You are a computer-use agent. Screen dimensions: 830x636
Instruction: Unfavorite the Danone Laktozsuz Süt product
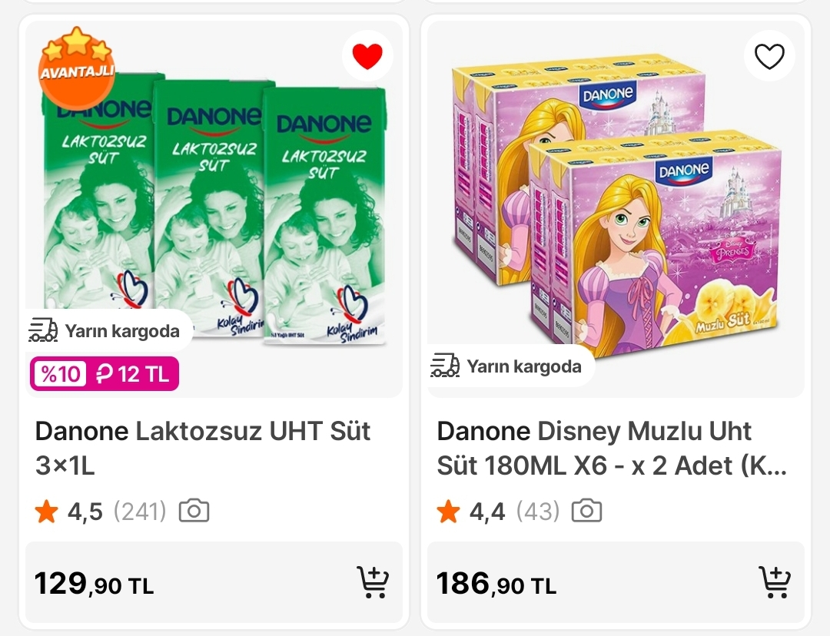(x=367, y=56)
